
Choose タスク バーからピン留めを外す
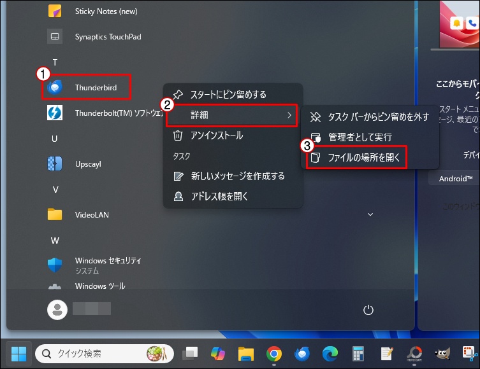click(x=370, y=116)
